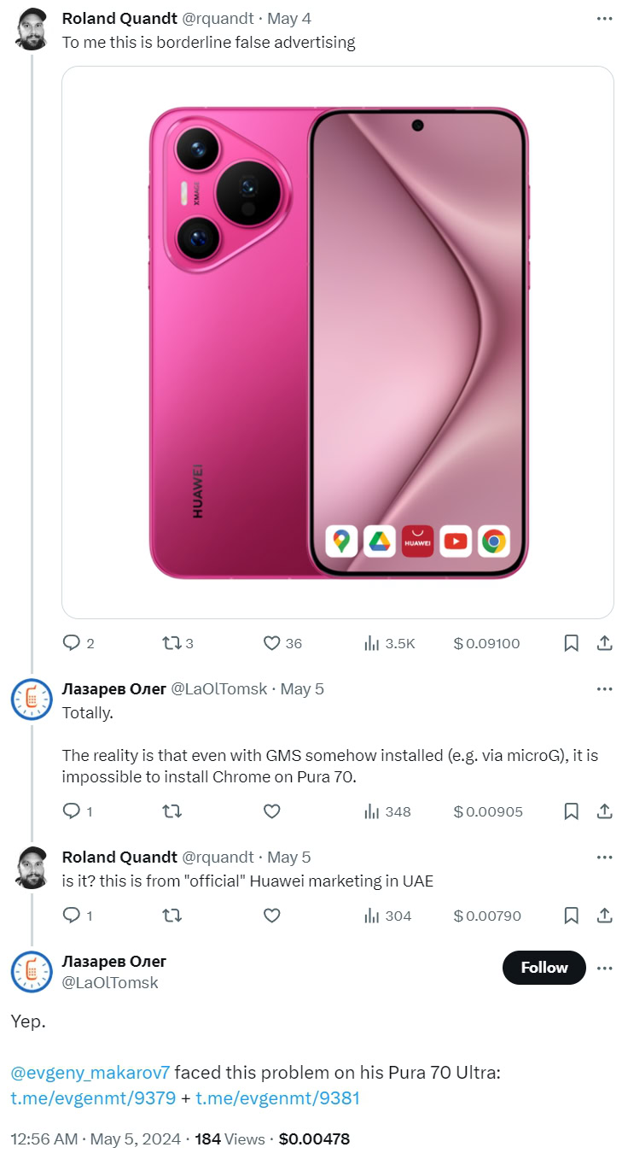Viewport: 628px width, 1159px height.
Task: Like the tweet with 36 likes
Action: (271, 643)
